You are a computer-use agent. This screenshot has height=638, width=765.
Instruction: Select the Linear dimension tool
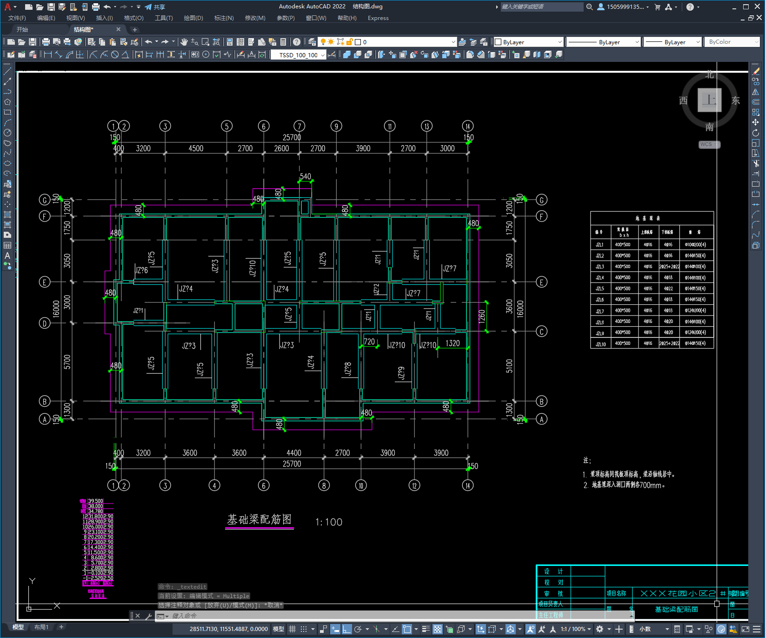click(47, 54)
